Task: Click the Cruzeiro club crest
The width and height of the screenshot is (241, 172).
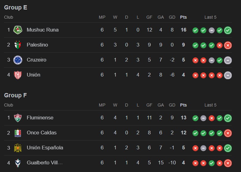Action: 18,60
